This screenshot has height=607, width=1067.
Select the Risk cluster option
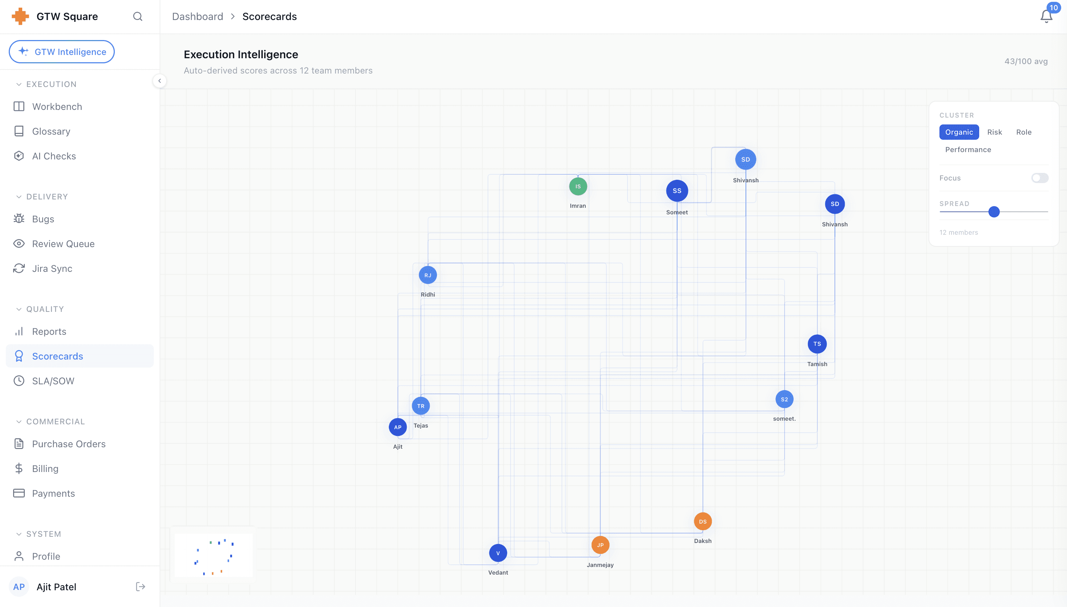(994, 132)
